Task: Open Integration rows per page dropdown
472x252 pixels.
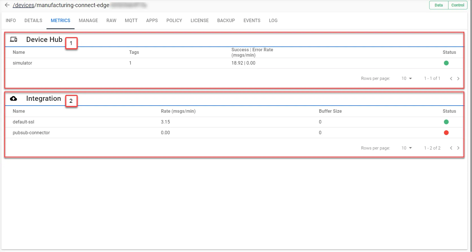Action: pyautogui.click(x=407, y=148)
